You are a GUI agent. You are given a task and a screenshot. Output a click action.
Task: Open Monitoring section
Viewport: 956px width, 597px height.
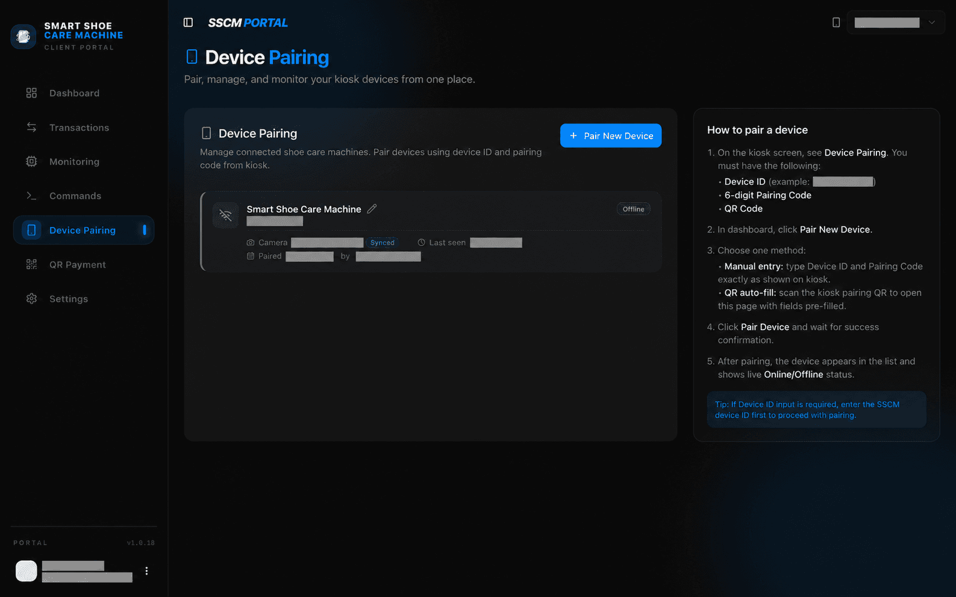[x=84, y=161]
